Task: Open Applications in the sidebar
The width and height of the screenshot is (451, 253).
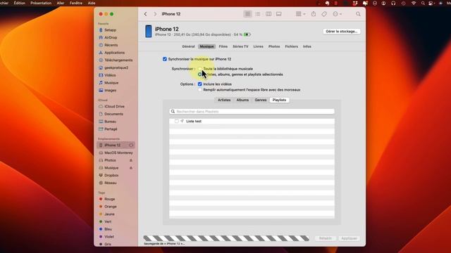Action: point(114,53)
